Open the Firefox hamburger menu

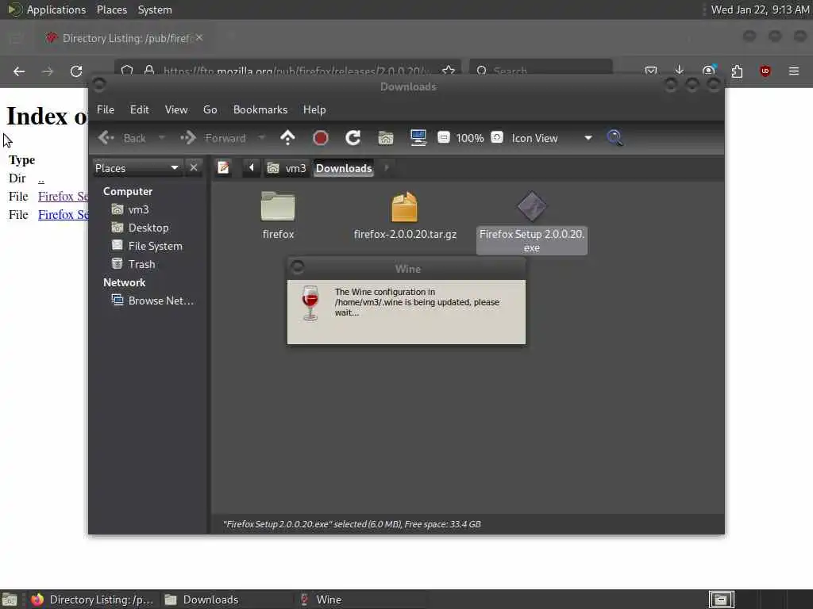(x=794, y=71)
